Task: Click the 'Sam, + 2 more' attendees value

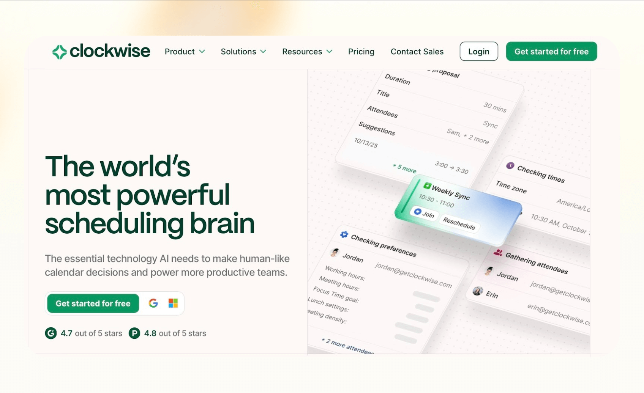Action: point(468,137)
